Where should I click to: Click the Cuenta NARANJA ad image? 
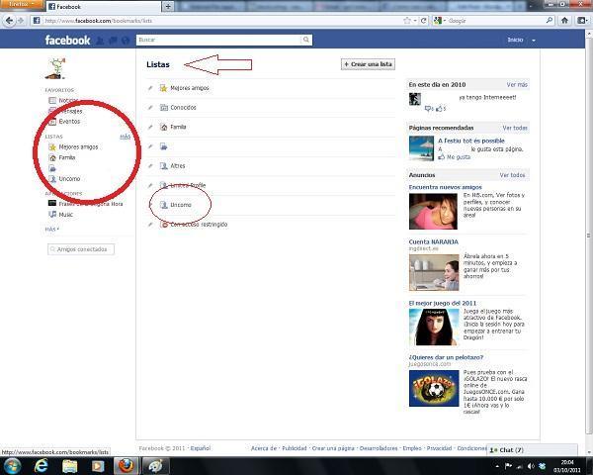coord(434,272)
